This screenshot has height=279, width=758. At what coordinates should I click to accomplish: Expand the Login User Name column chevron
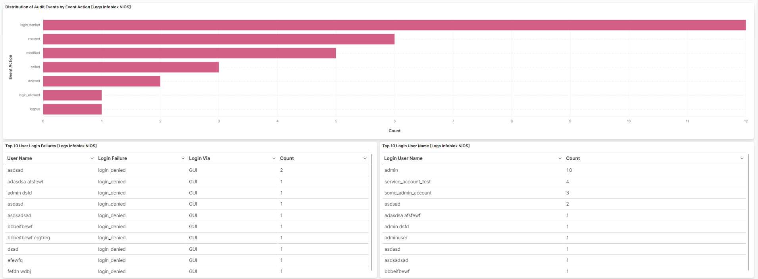tap(560, 158)
